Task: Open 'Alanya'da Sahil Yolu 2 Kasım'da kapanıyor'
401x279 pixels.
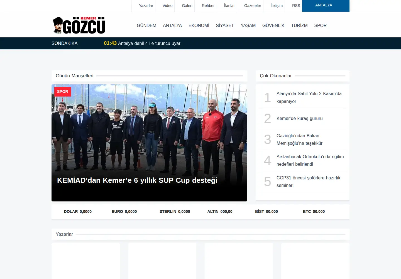Action: pyautogui.click(x=309, y=97)
